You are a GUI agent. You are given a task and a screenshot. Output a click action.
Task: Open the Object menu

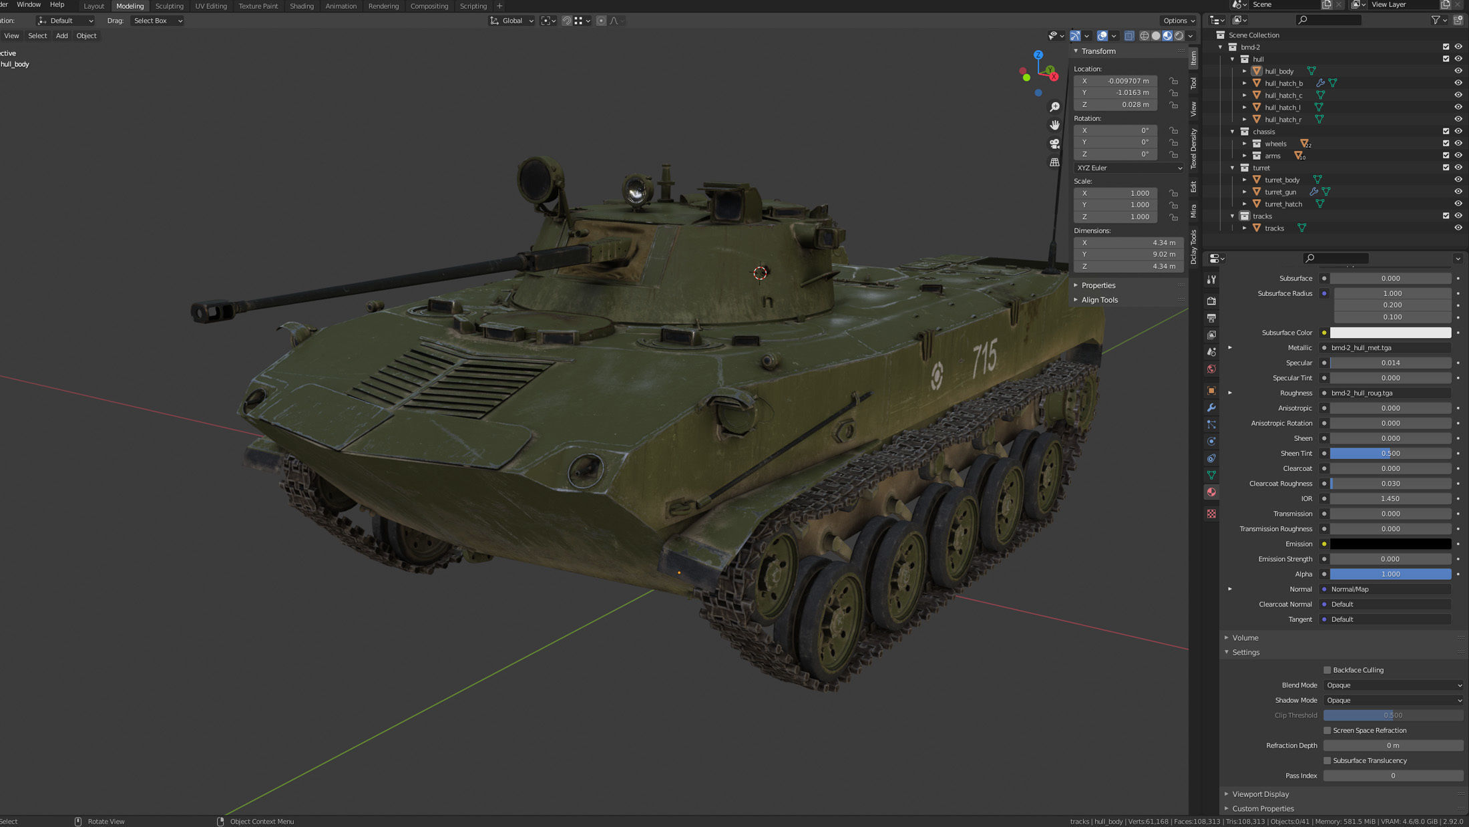tap(86, 35)
